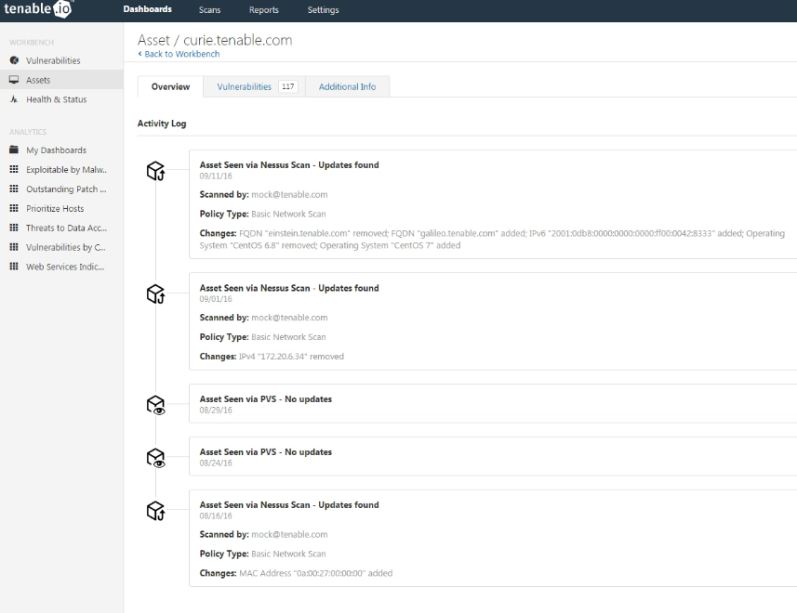Click the Health & Status pulse icon
The image size is (797, 613).
pos(14,99)
